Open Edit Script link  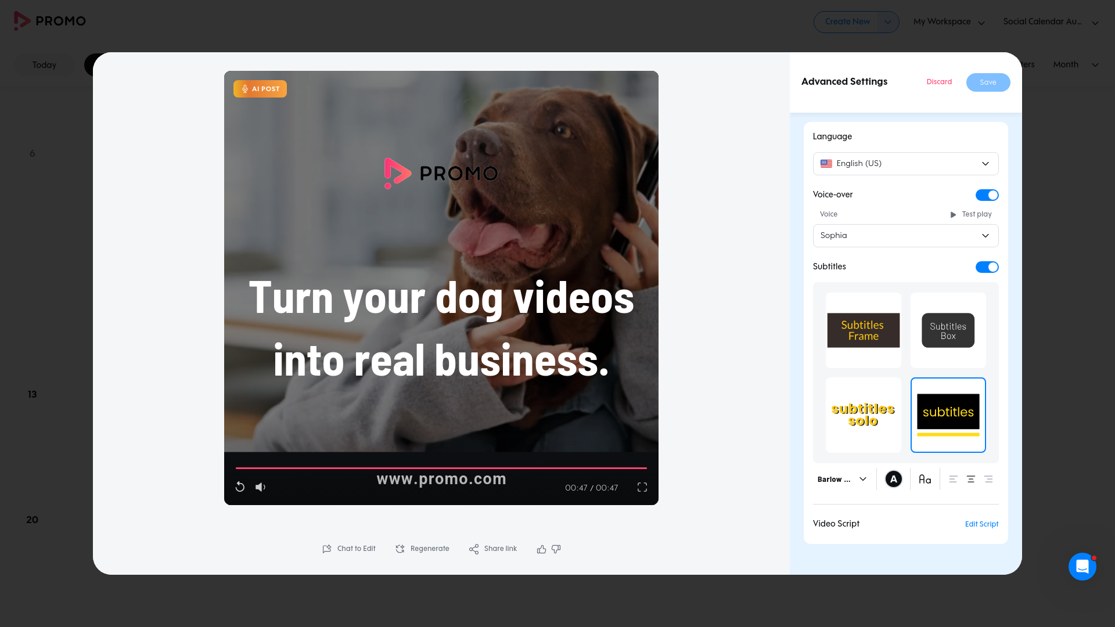[981, 524]
